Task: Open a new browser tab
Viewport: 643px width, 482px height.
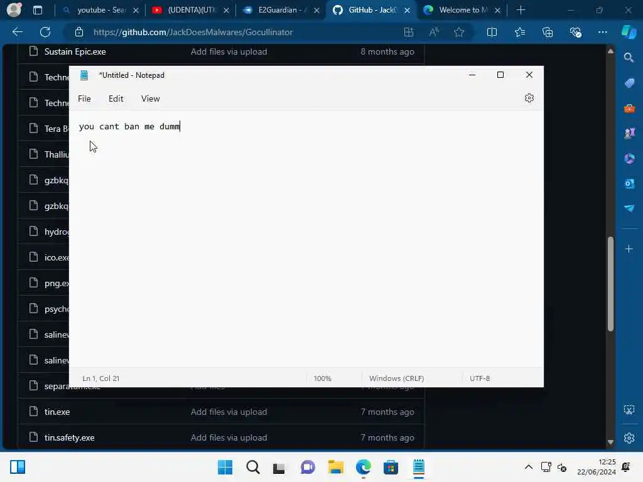Action: [521, 10]
